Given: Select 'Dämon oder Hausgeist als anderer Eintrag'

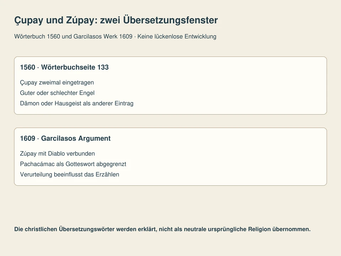Looking at the screenshot, I should click(x=77, y=103).
